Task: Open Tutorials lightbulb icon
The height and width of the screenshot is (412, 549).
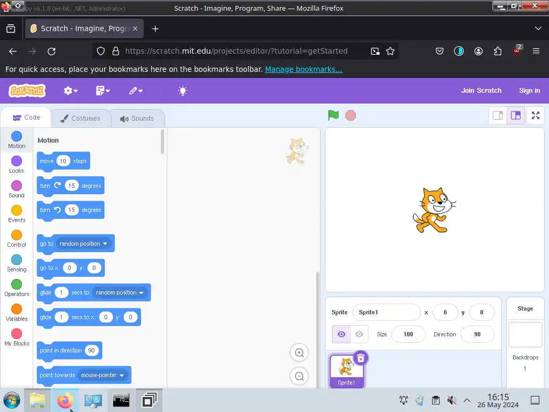Action: pyautogui.click(x=182, y=91)
